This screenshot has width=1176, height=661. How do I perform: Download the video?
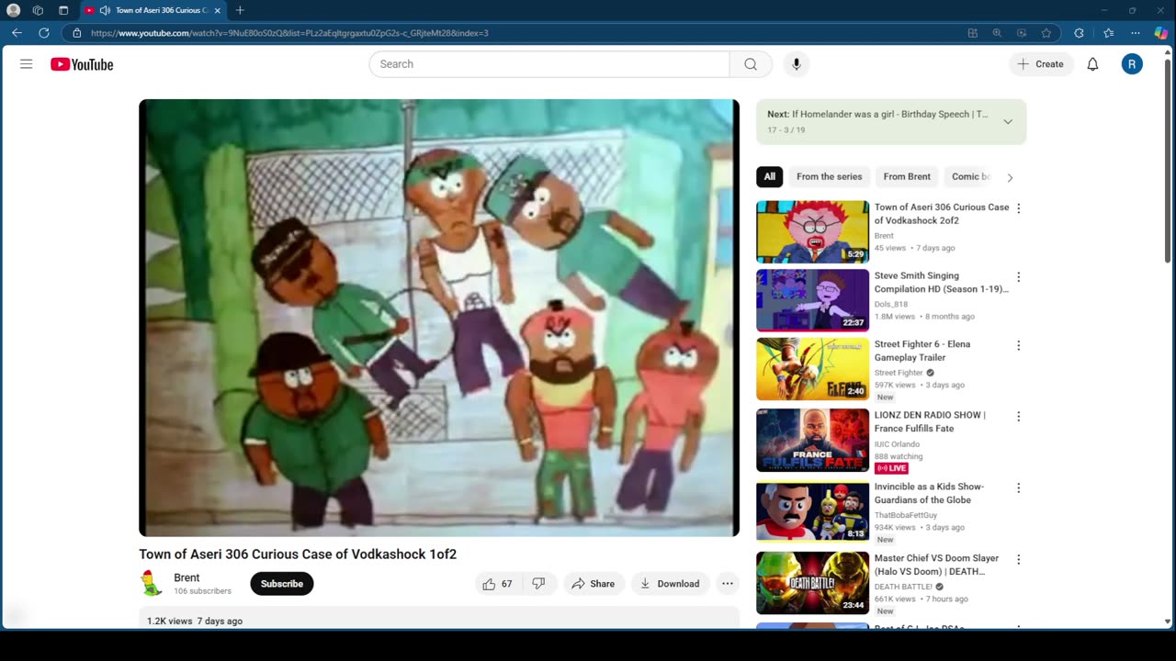point(670,584)
